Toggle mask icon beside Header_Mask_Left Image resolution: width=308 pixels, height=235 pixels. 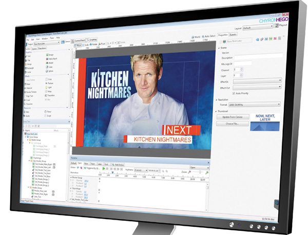(53, 191)
